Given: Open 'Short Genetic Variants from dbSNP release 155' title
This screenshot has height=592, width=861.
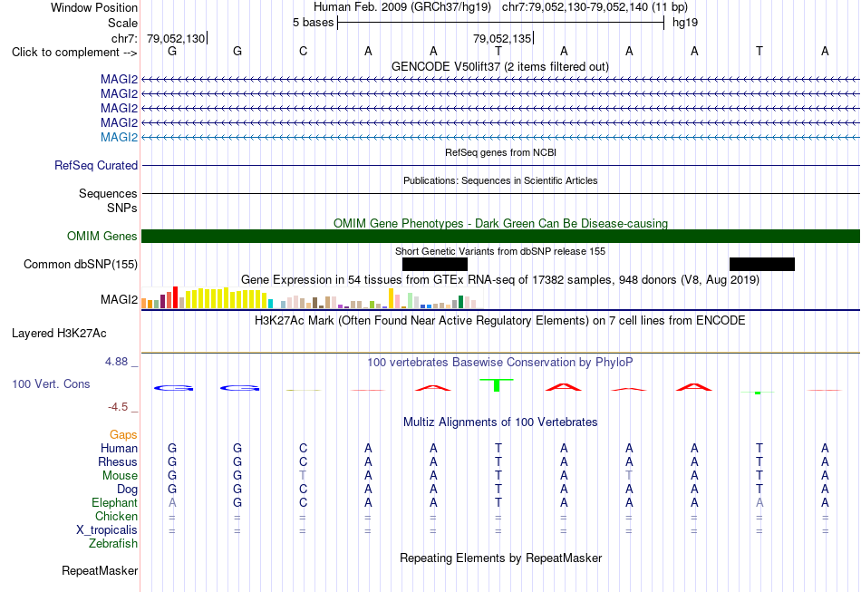Looking at the screenshot, I should [x=500, y=251].
